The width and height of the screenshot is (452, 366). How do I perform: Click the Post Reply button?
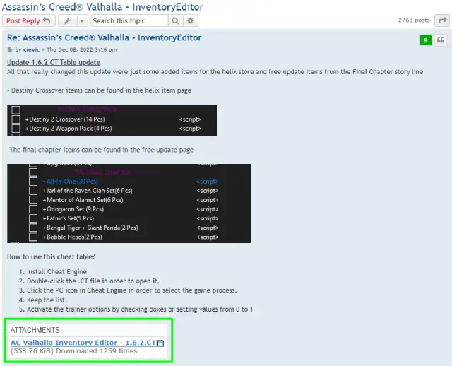pyautogui.click(x=28, y=20)
